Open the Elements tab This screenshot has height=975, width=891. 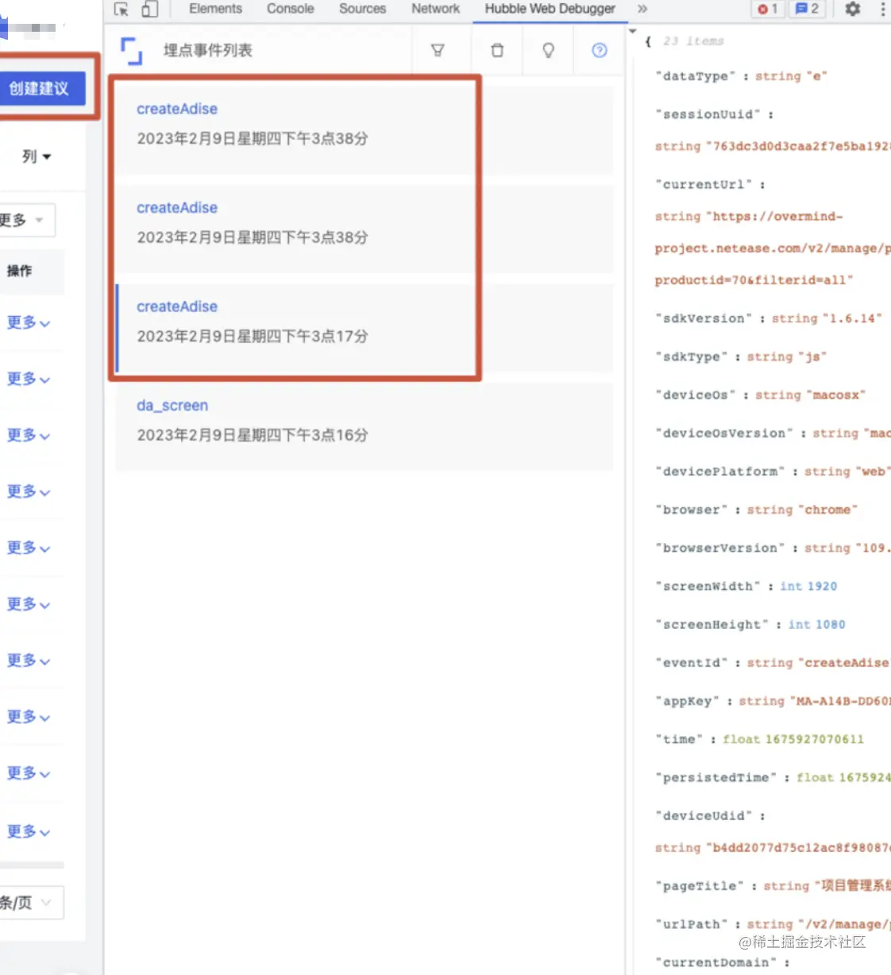click(215, 9)
